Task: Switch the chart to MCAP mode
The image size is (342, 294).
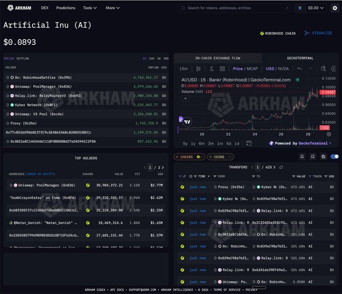Action: (x=252, y=69)
